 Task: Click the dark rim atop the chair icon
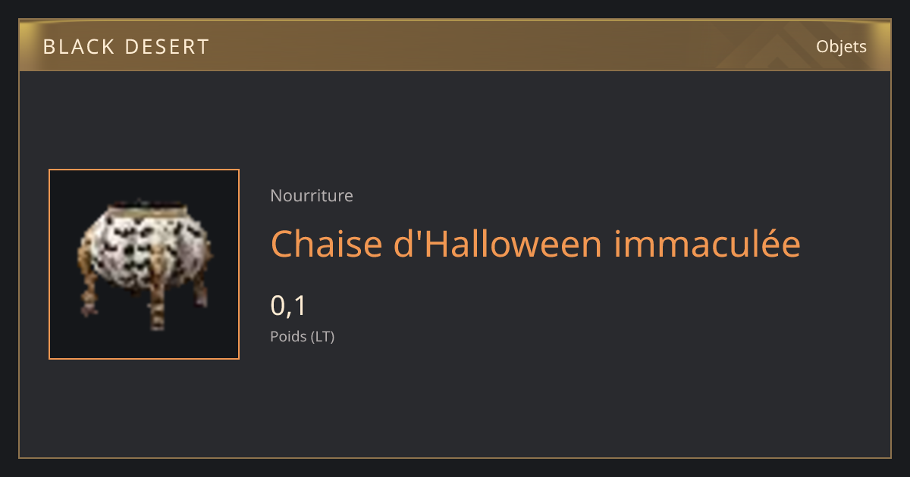click(x=147, y=206)
